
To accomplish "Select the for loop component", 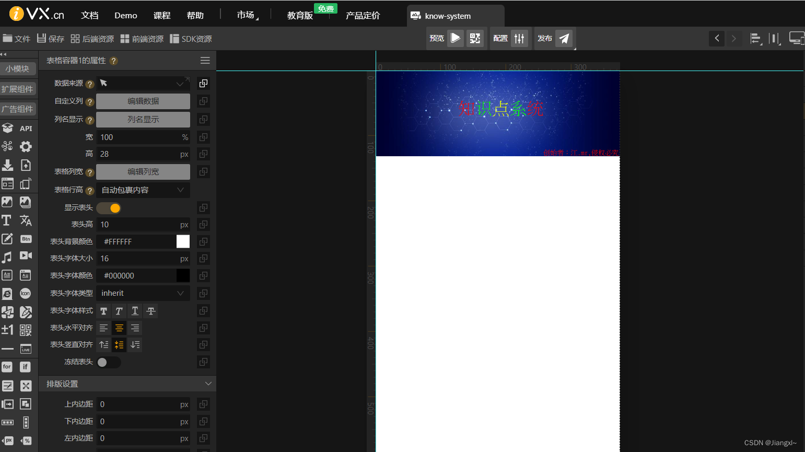I will click(x=7, y=367).
